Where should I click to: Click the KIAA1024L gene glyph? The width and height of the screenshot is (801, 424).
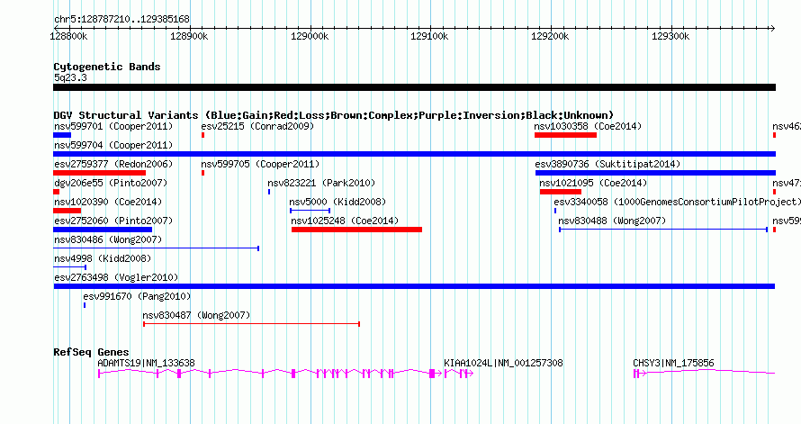[459, 374]
